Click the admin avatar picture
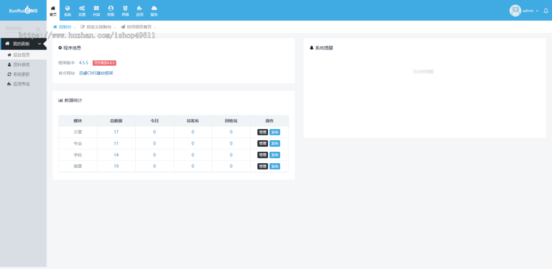This screenshot has width=552, height=269. (x=515, y=10)
